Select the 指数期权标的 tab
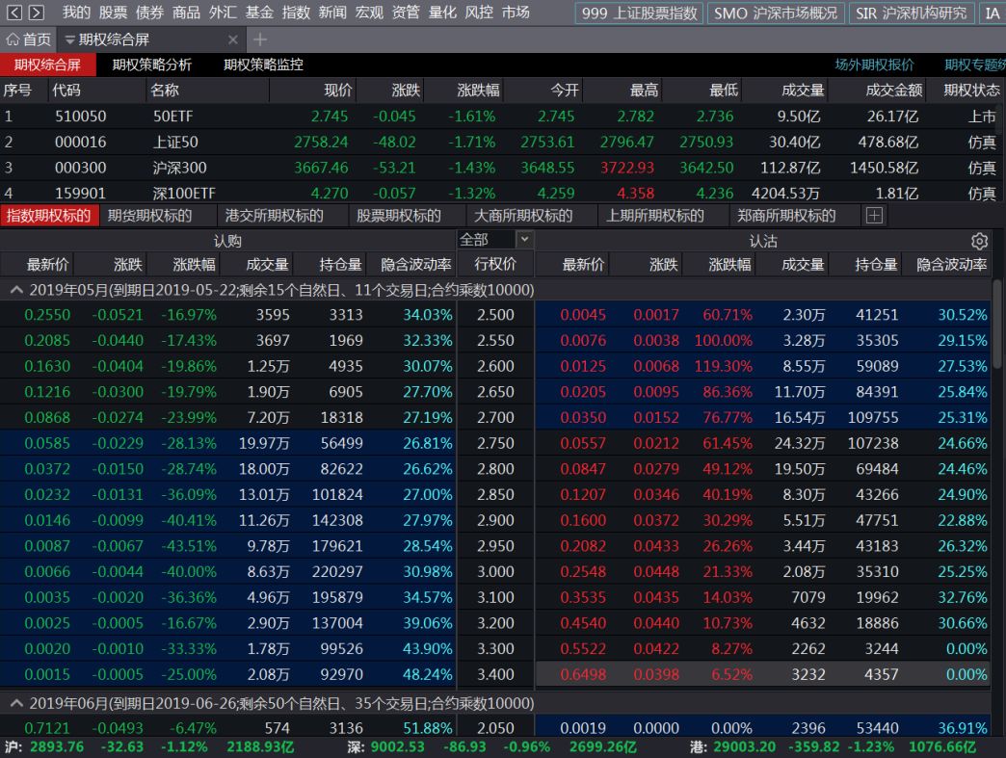This screenshot has width=1006, height=758. point(49,216)
